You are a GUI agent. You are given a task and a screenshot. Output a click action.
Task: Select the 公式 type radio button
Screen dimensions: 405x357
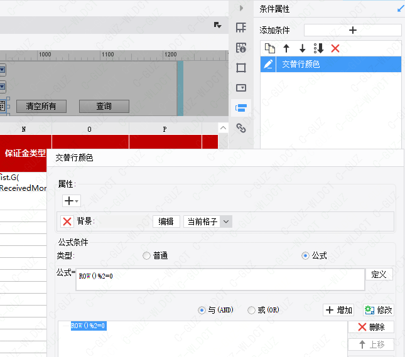point(306,255)
